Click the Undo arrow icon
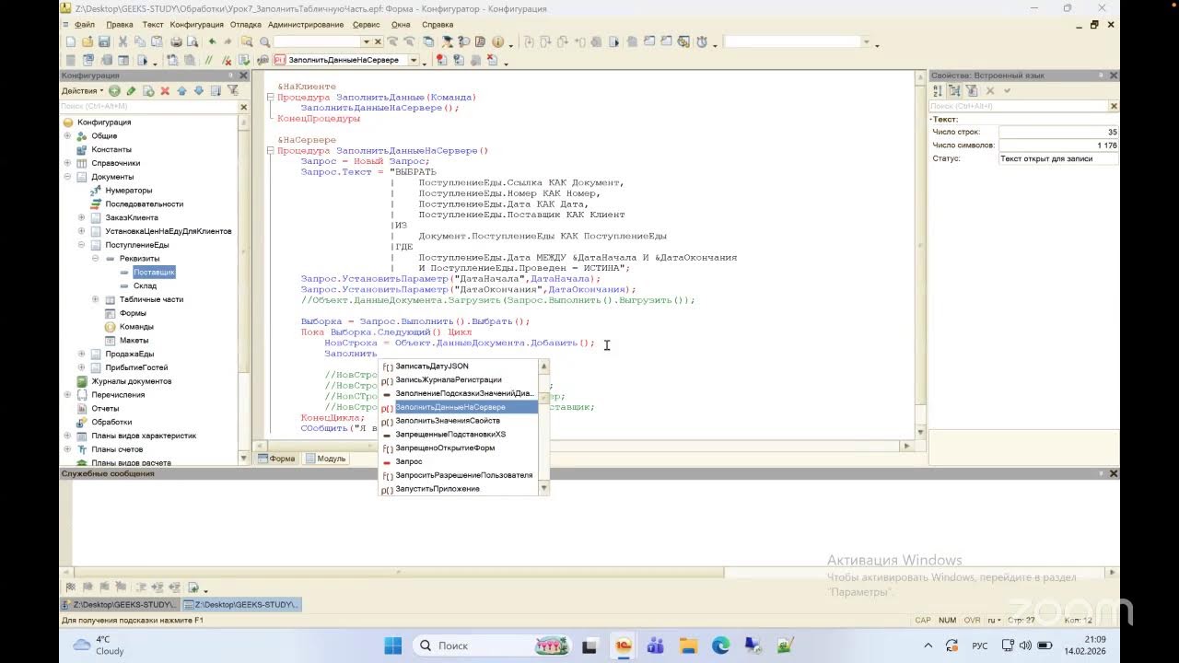Image resolution: width=1179 pixels, height=663 pixels. [x=212, y=41]
